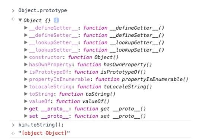Click the function toString() value text
Screen dimensions: 200x139
87,94
